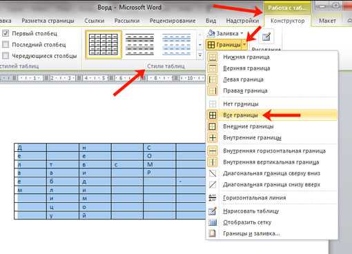Switch to the Ссылки tab
Viewport: 352px width, 254px height.
tap(95, 21)
